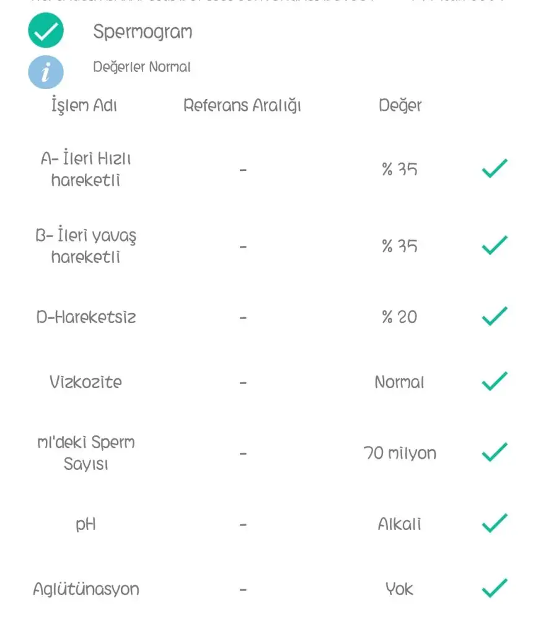533x634 pixels.
Task: Tap the checkmark beside 70 milyon
Action: (x=495, y=453)
